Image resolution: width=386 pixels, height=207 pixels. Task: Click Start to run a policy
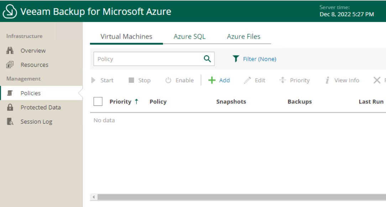103,80
